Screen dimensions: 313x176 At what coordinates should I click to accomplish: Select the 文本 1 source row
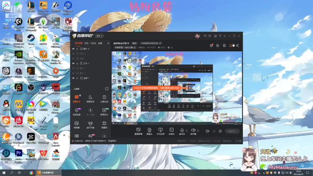click(x=91, y=63)
